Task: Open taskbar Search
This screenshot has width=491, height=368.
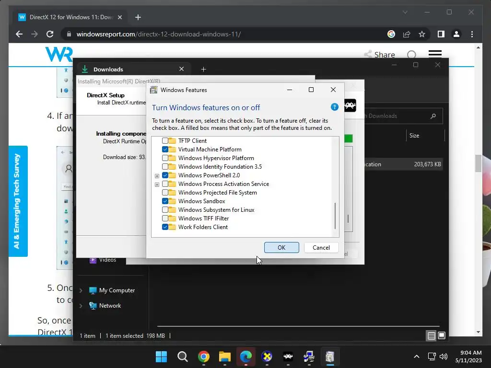Action: 183,356
